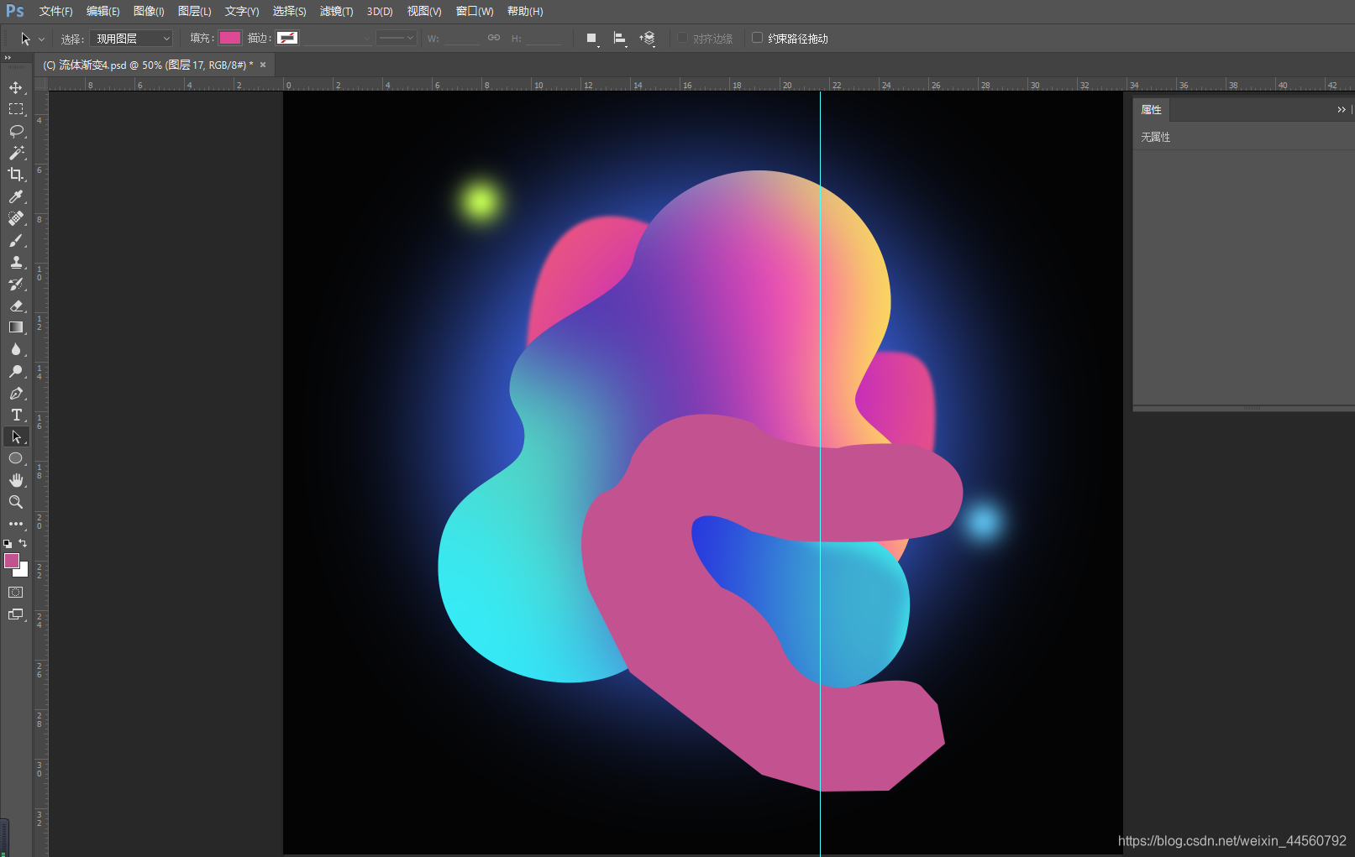
Task: Open path operations in options bar
Action: (592, 39)
